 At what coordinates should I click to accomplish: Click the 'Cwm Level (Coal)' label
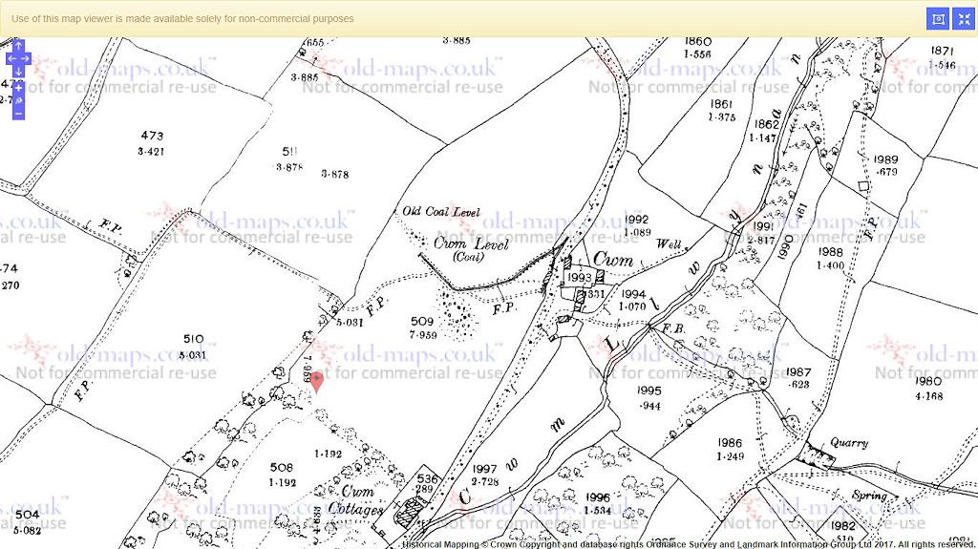point(472,248)
